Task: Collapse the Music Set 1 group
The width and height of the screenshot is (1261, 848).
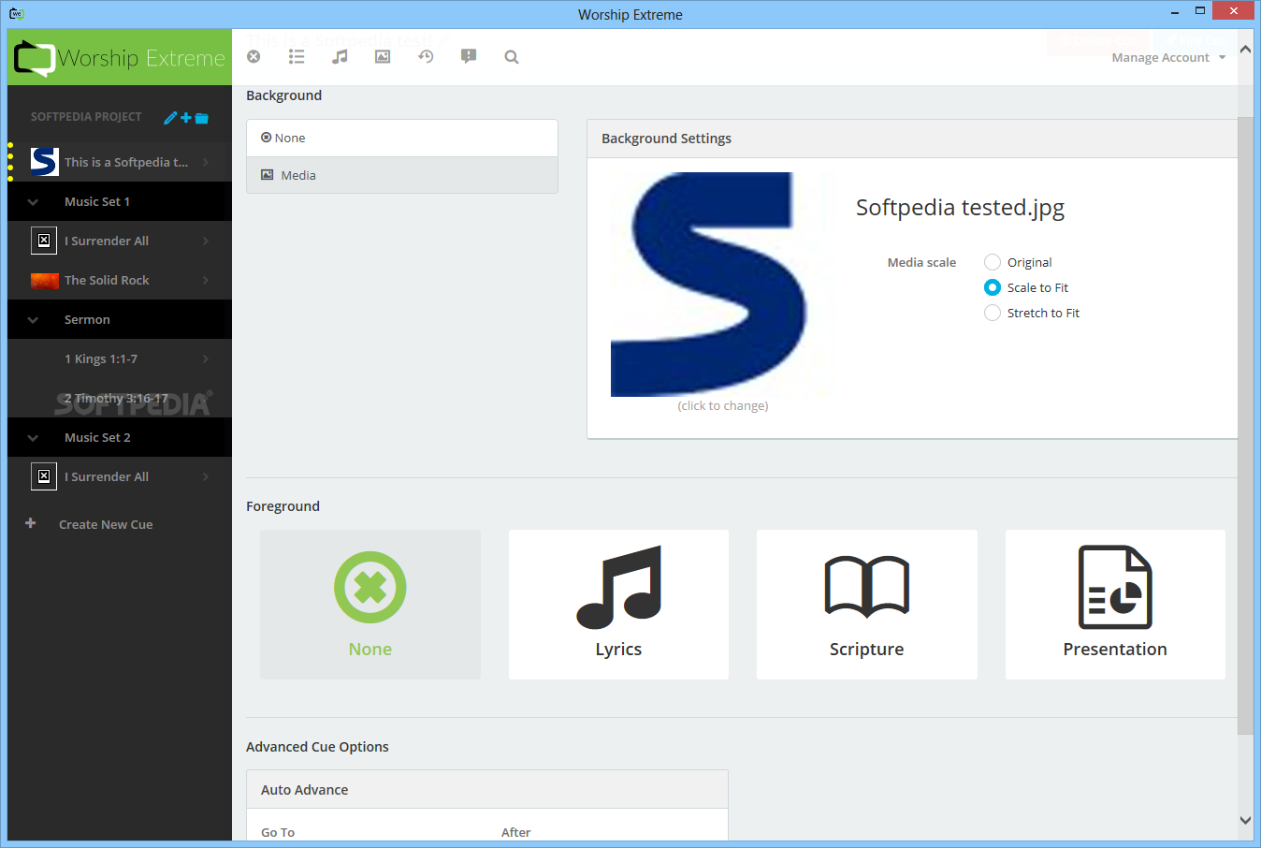Action: point(33,202)
